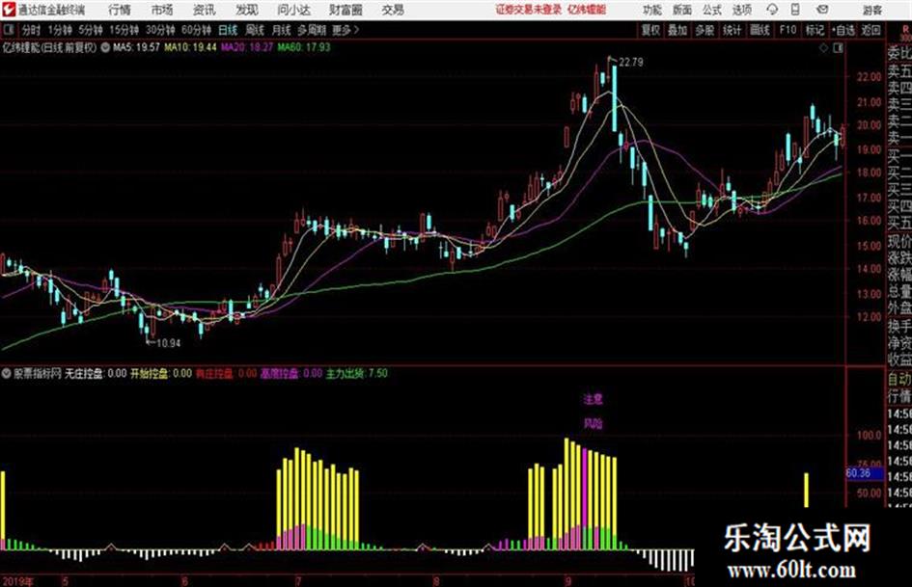Select the 周线 weekly period
The height and width of the screenshot is (587, 912).
click(x=255, y=30)
